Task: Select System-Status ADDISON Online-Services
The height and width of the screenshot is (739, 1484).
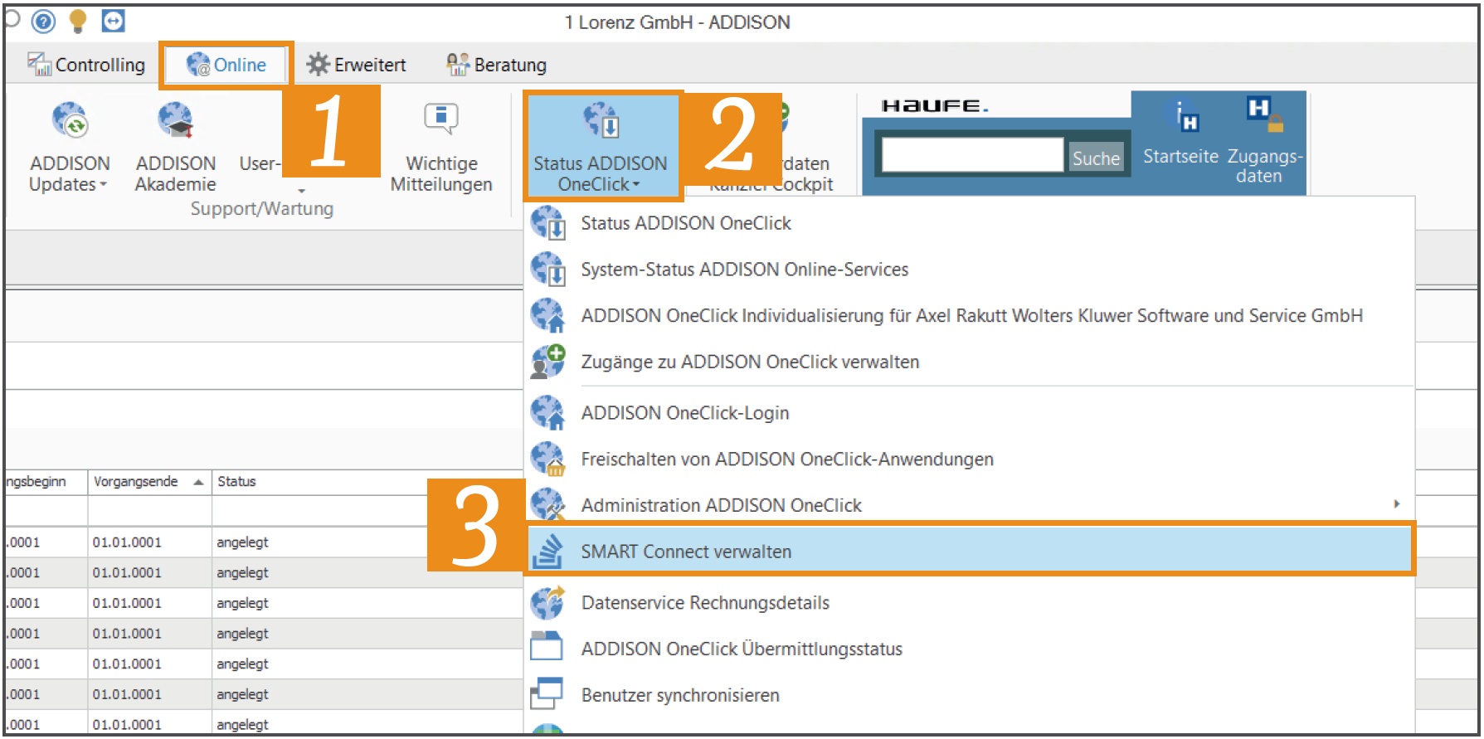Action: (x=971, y=270)
